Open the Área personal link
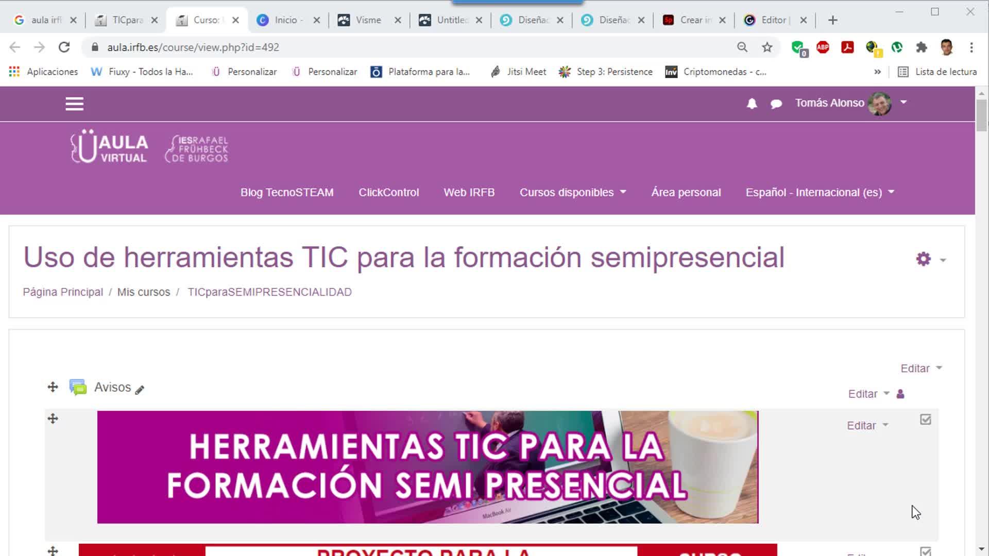 pyautogui.click(x=686, y=193)
